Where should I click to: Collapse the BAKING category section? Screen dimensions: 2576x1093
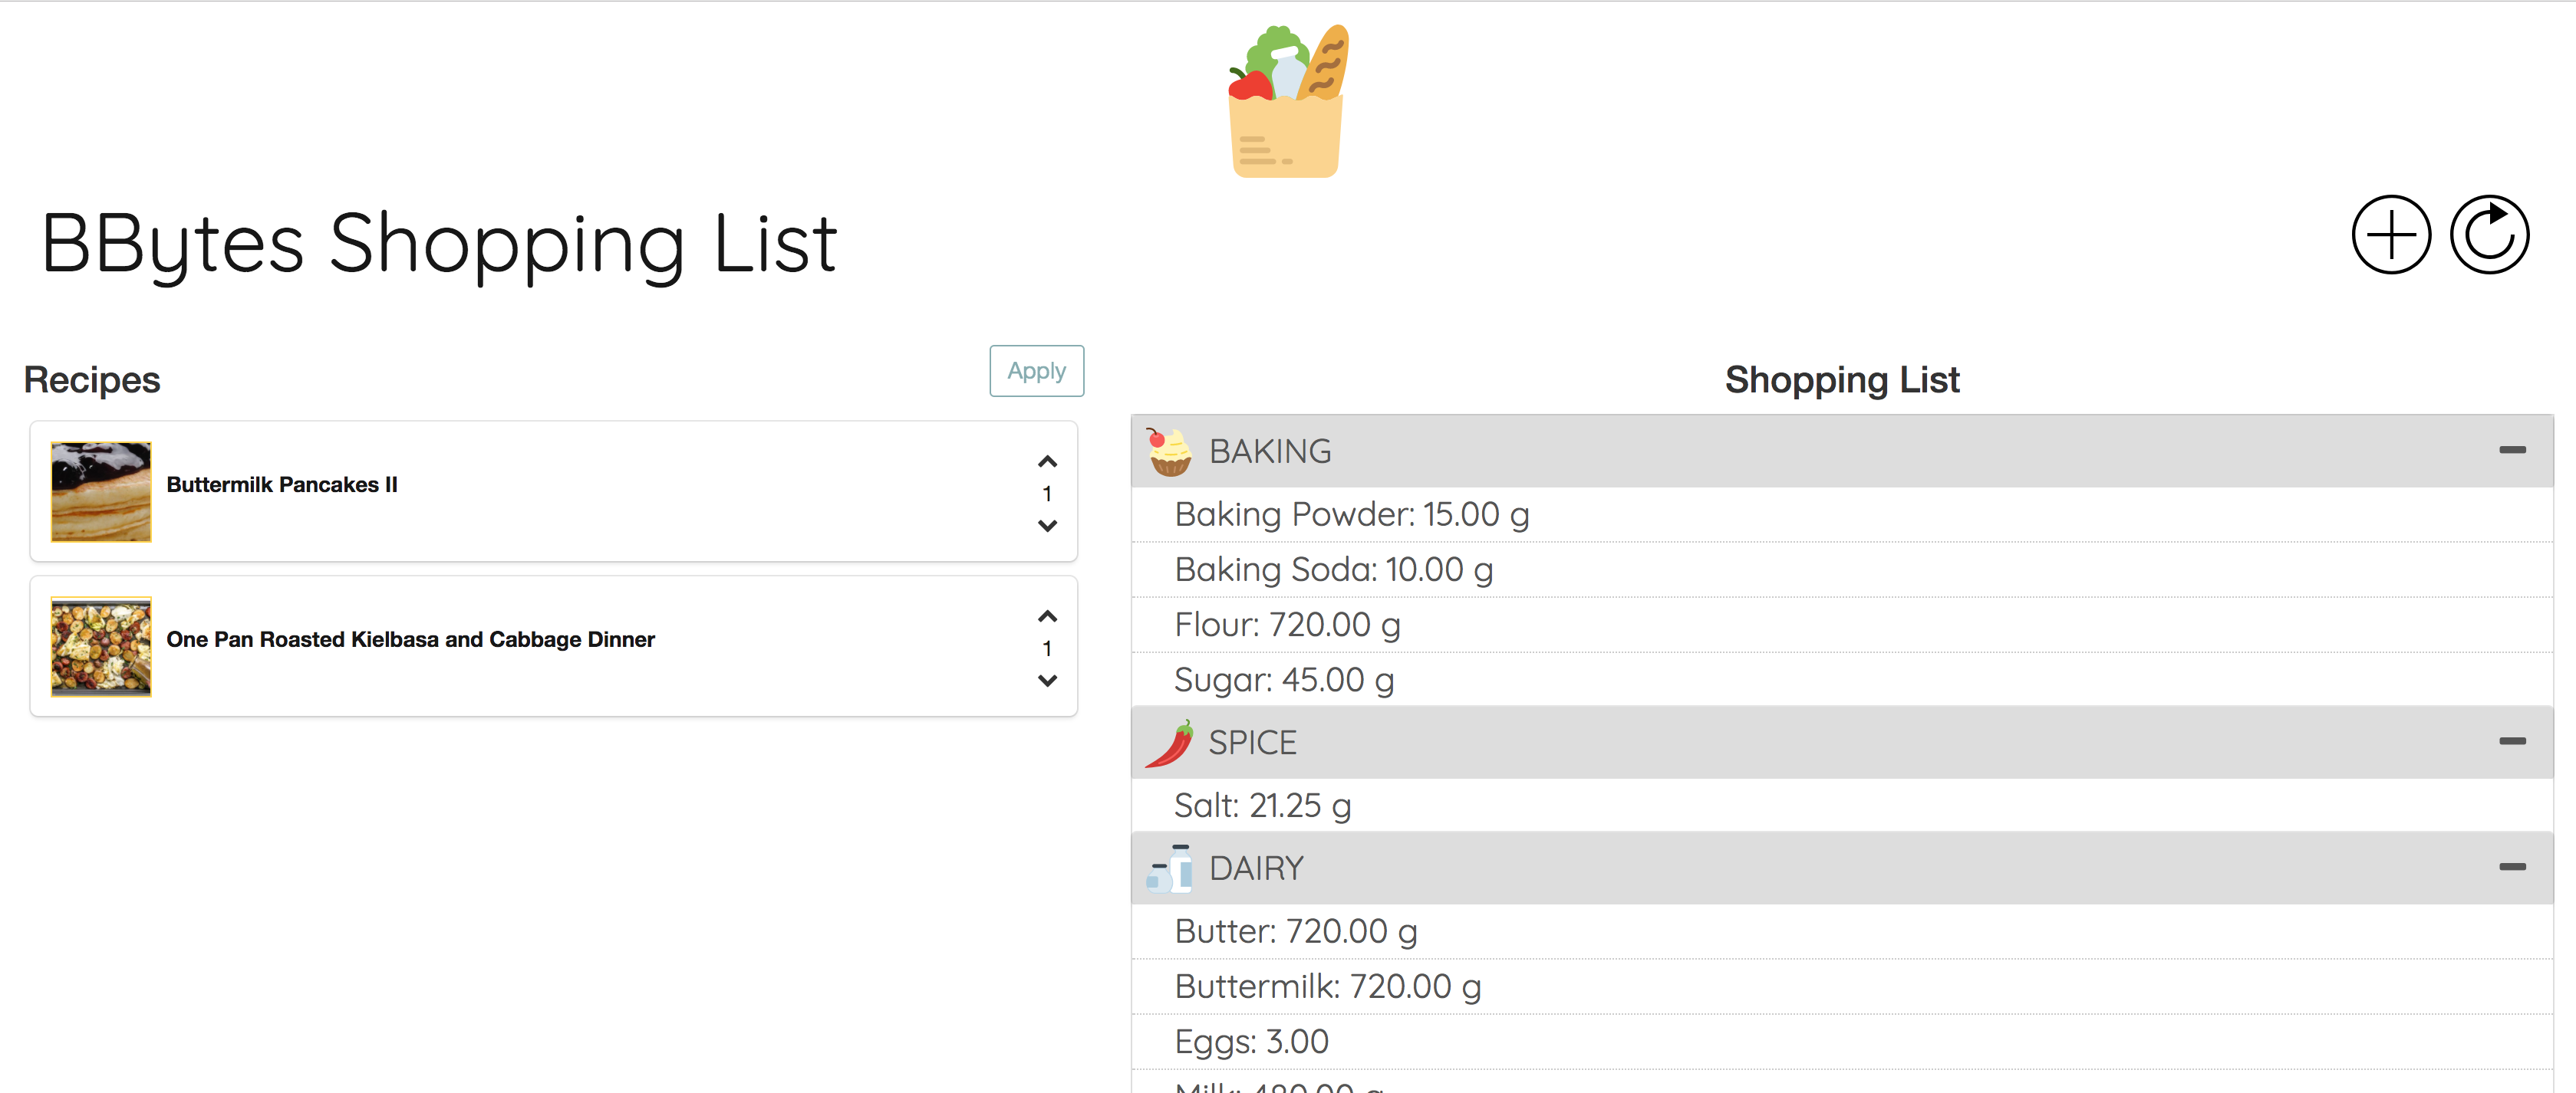2512,451
